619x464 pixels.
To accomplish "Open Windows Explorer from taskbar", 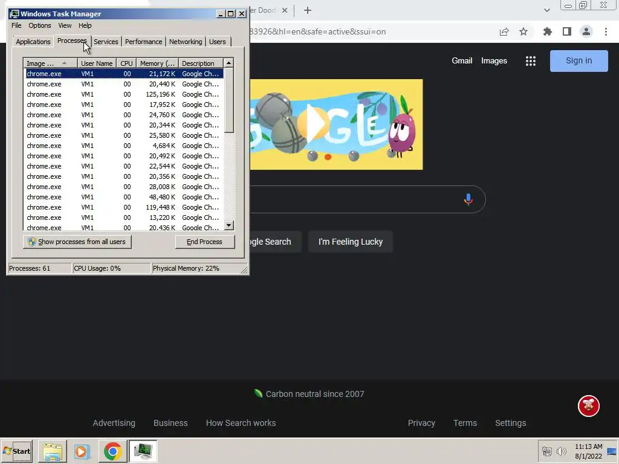I will [x=52, y=451].
